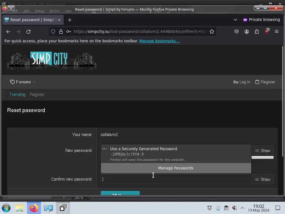Open the computer settings taskbar icon
The image size is (285, 214).
point(48,208)
